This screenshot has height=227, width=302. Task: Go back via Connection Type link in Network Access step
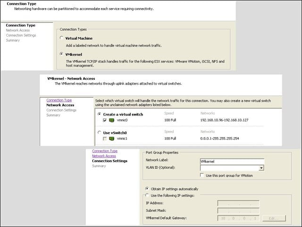(x=59, y=100)
